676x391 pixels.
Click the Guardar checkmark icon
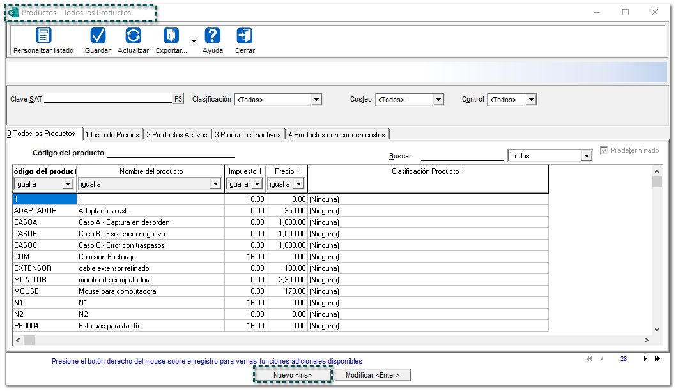tap(98, 36)
